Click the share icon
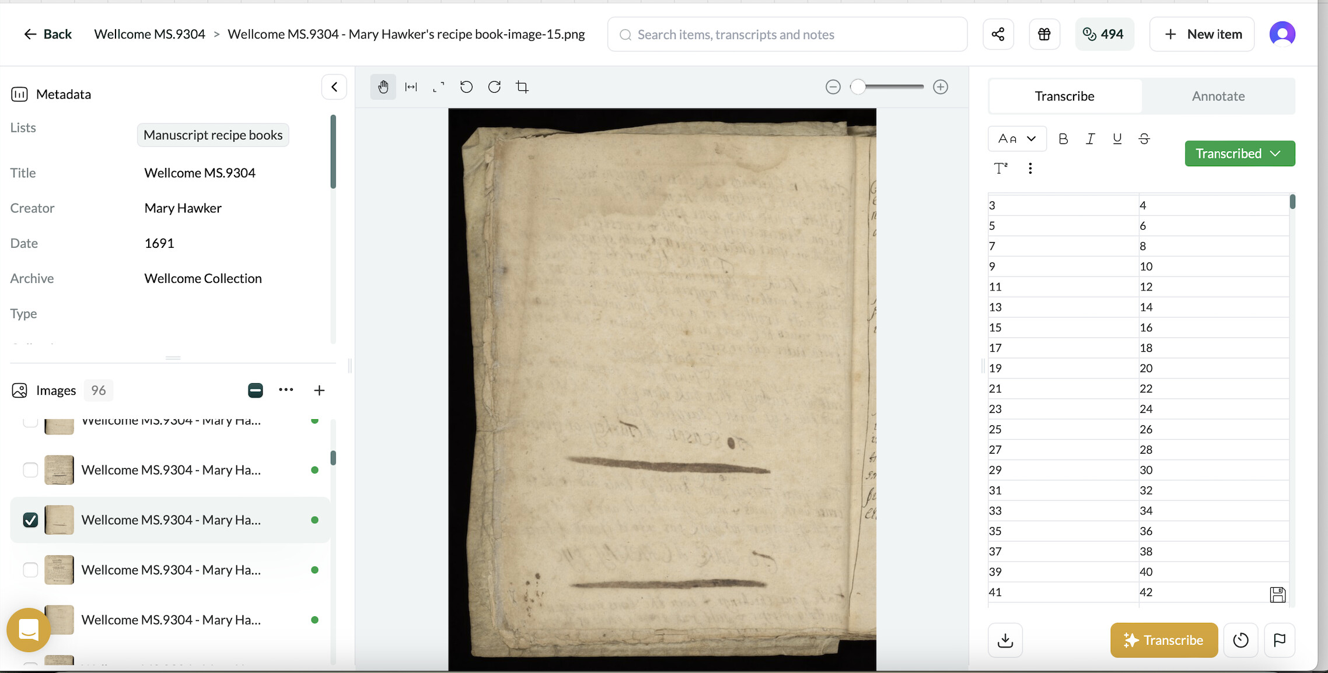The height and width of the screenshot is (673, 1328). pyautogui.click(x=998, y=34)
